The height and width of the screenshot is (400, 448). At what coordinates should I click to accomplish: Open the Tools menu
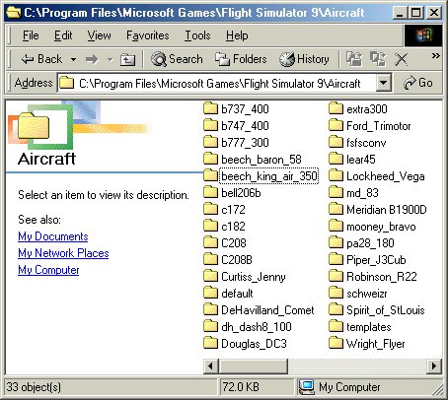pyautogui.click(x=197, y=35)
